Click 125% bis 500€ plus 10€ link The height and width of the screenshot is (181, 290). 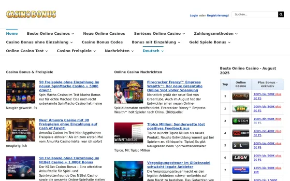click(267, 170)
